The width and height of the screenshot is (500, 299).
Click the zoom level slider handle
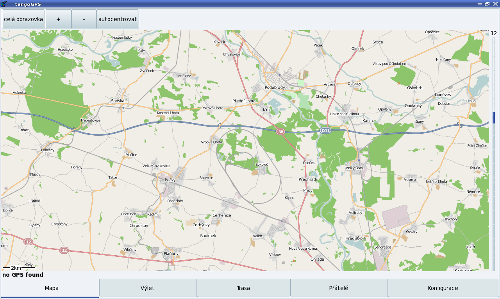[494, 118]
